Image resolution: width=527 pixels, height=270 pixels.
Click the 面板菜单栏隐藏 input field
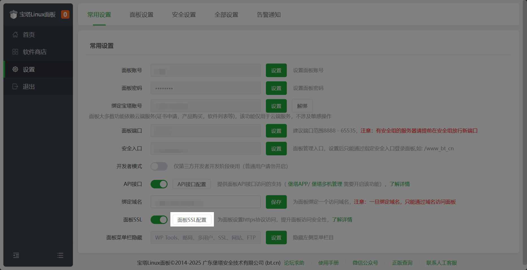[205, 237]
